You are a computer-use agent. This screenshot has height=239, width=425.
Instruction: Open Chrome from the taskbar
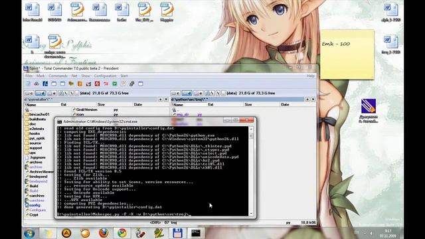click(122, 233)
